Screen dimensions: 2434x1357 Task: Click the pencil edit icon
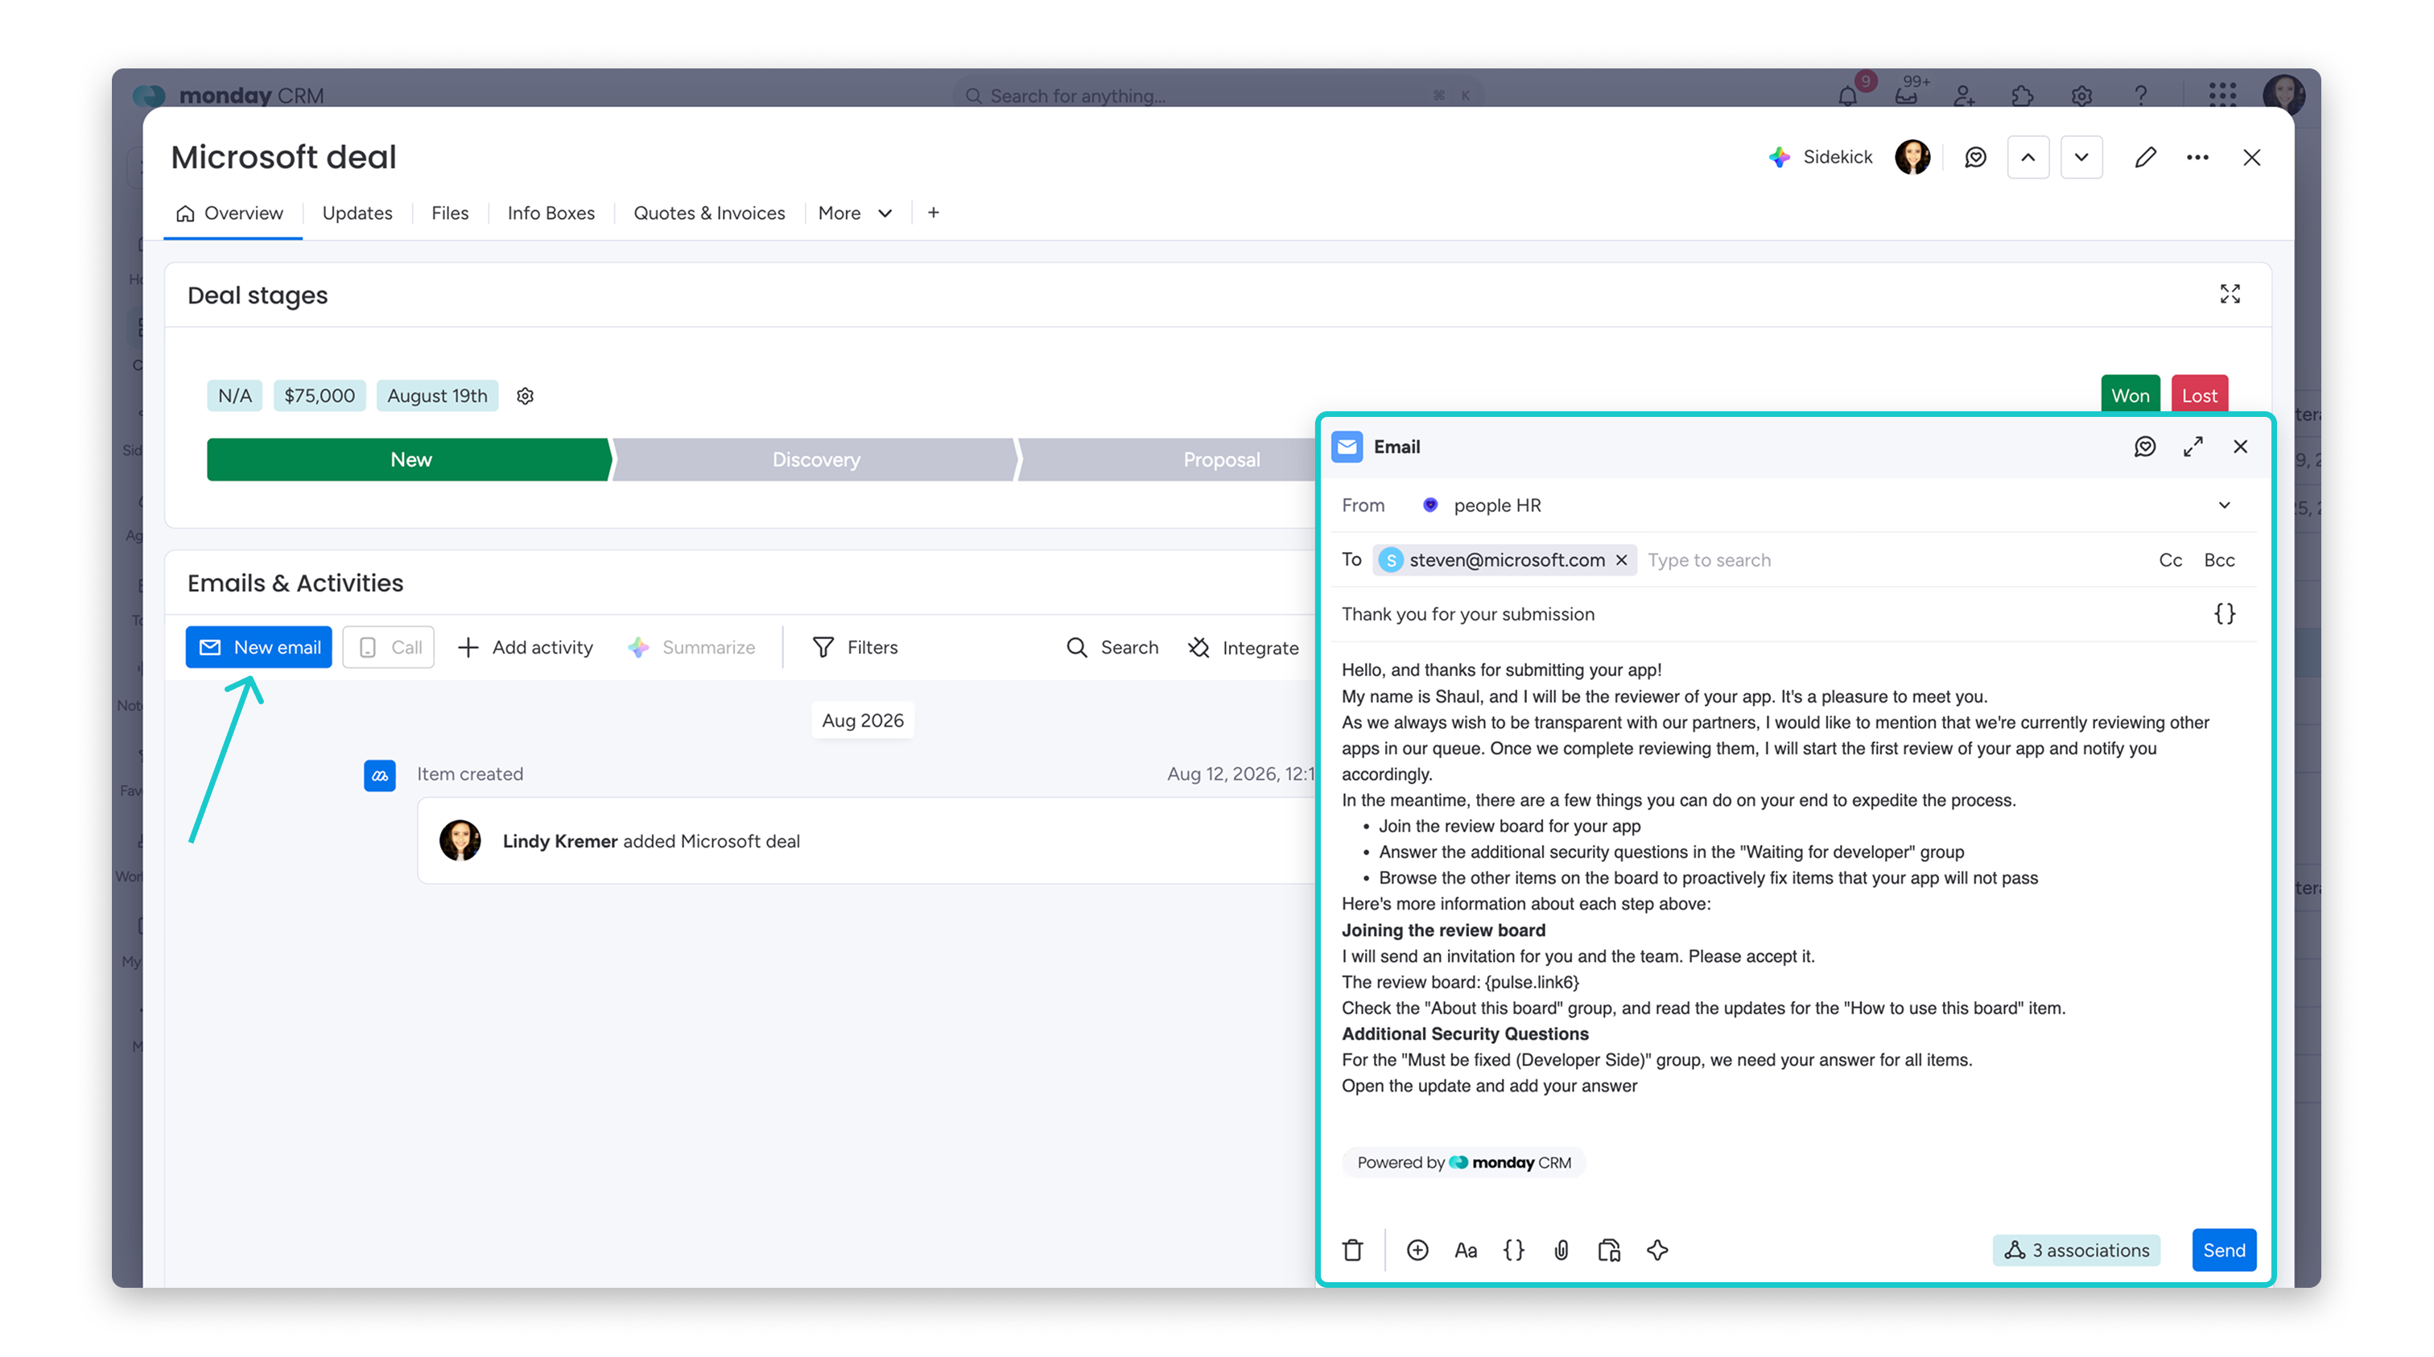point(2145,157)
